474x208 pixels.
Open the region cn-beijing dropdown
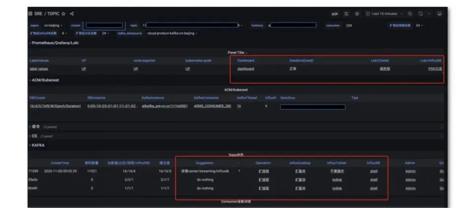pos(53,26)
